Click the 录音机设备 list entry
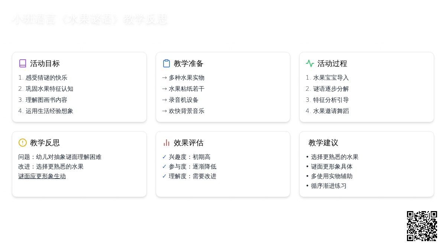446x250 pixels. coord(184,100)
